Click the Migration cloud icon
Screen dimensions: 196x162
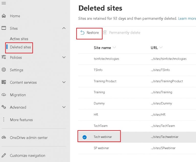tap(4, 95)
